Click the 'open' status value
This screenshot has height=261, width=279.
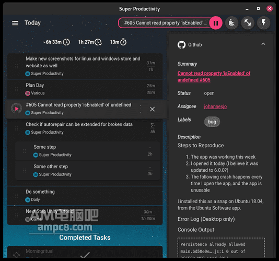coord(209,93)
